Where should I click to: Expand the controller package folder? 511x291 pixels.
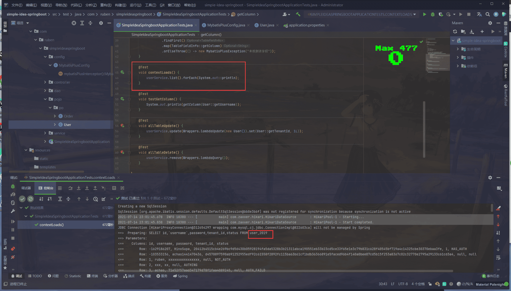(45, 82)
